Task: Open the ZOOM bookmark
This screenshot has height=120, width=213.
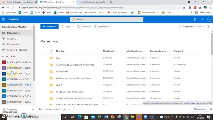Action: click(x=35, y=13)
